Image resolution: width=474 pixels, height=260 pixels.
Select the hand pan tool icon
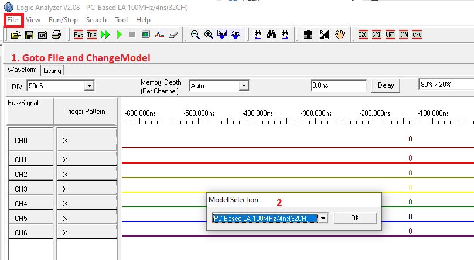point(340,35)
